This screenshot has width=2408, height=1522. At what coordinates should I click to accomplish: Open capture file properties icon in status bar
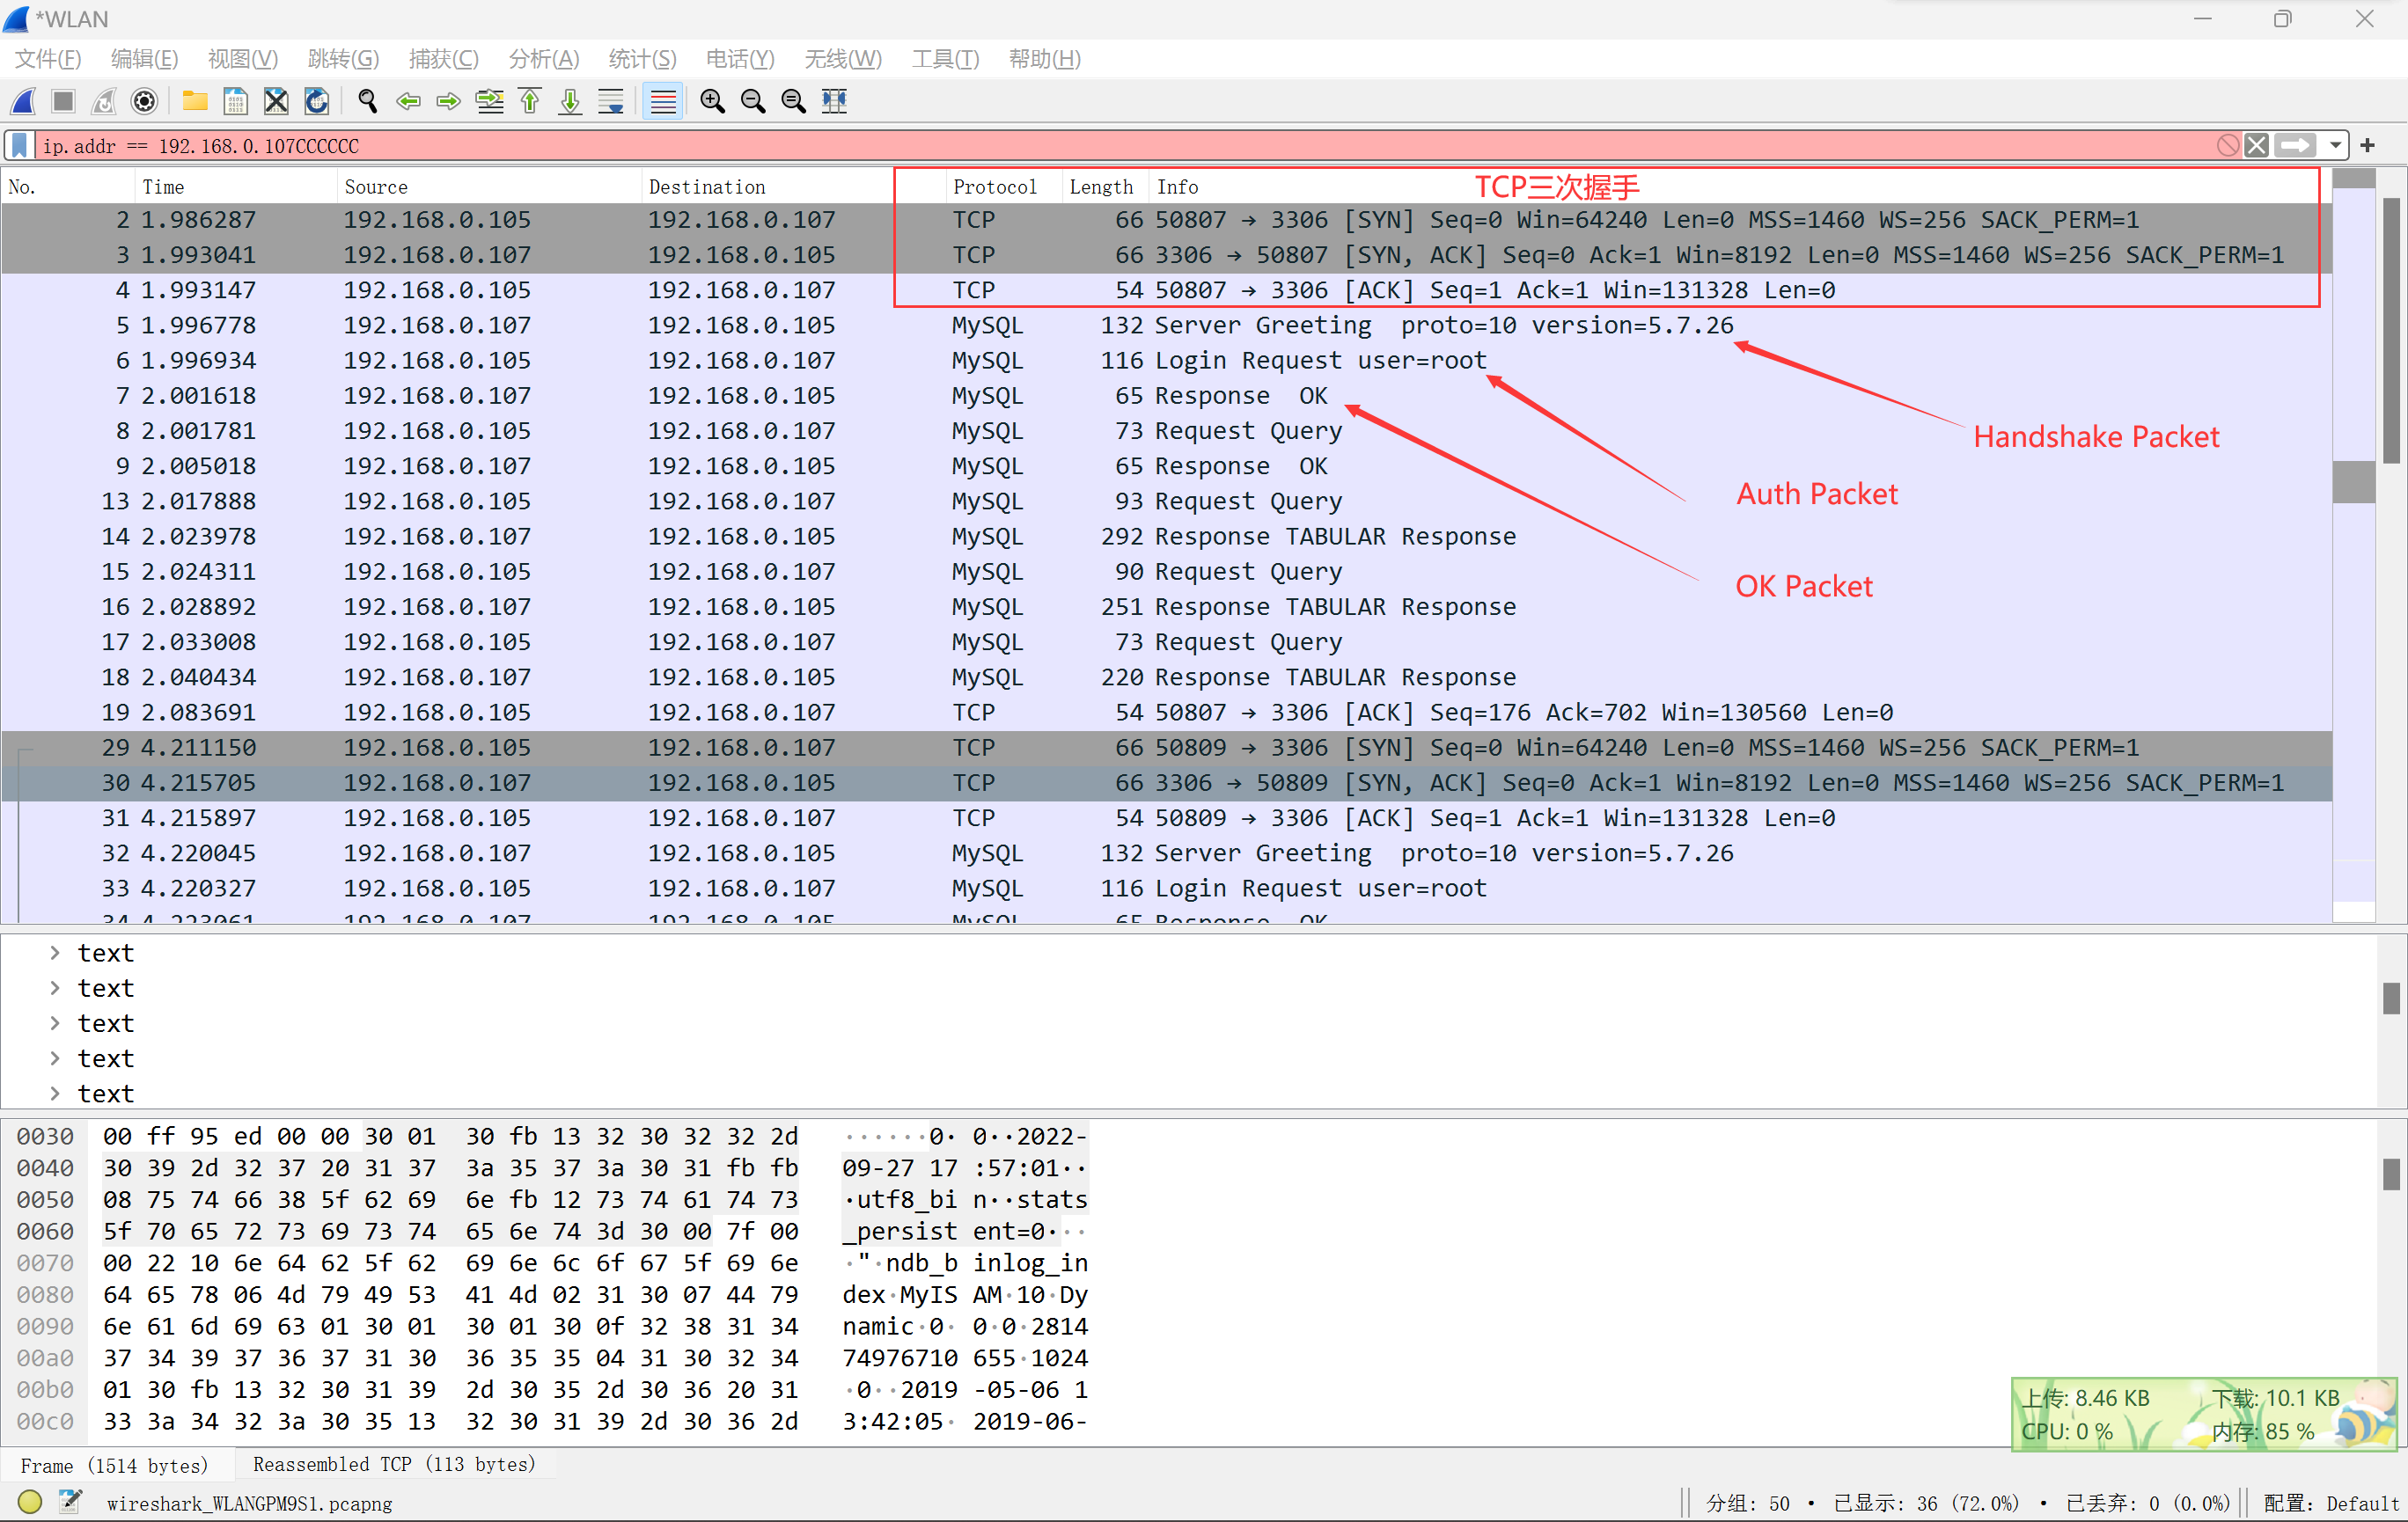(70, 1502)
